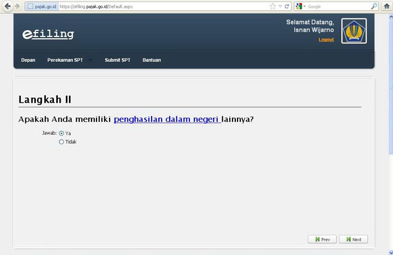Image resolution: width=393 pixels, height=255 pixels.
Task: Reload the page with the refresh icon
Action: coord(287,6)
